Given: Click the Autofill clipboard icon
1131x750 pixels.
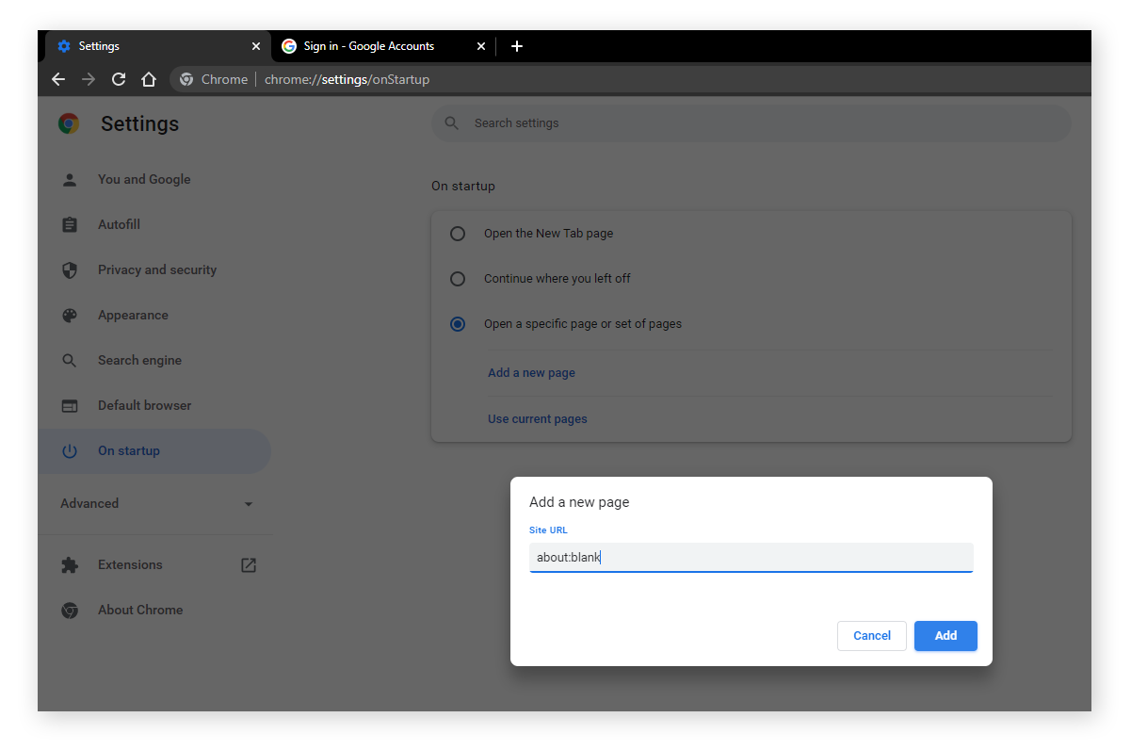Looking at the screenshot, I should 70,224.
